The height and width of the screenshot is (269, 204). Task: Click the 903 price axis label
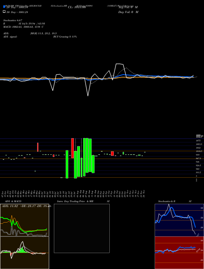click(198, 169)
